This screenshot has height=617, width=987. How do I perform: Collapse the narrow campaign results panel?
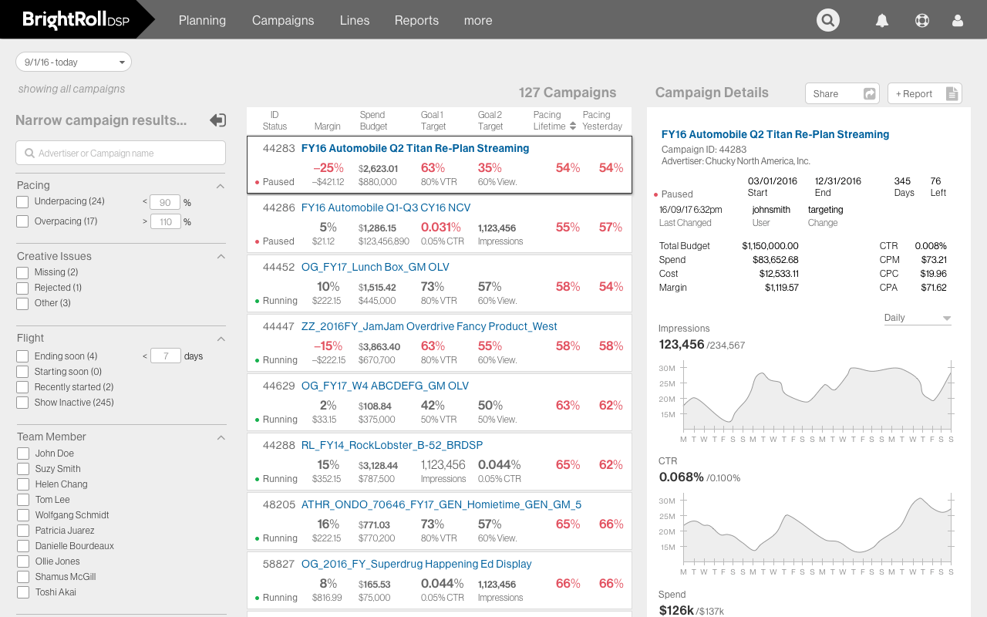point(217,120)
